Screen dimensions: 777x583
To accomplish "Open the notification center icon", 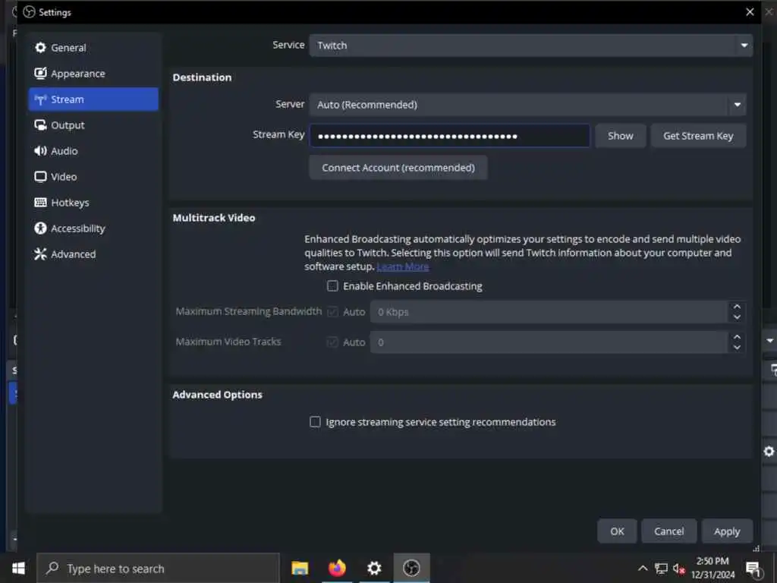I will [x=753, y=569].
